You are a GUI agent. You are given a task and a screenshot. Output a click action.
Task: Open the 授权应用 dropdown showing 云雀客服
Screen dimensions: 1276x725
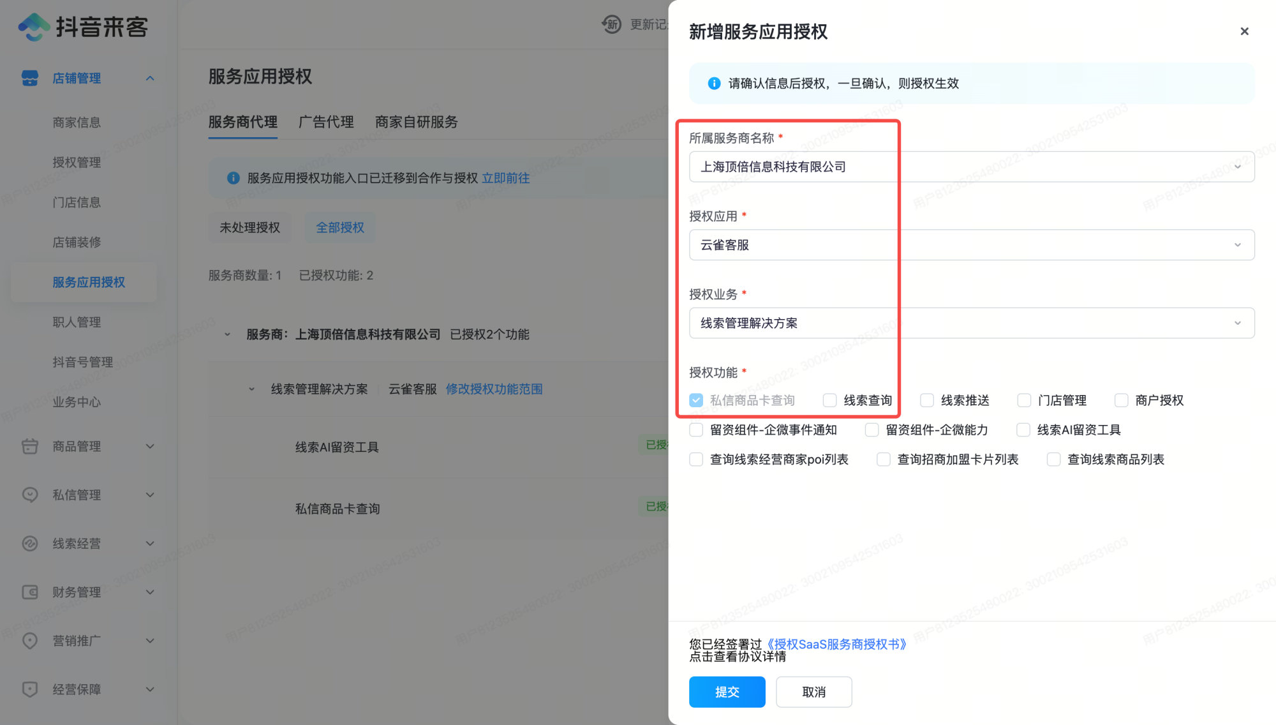click(x=972, y=245)
